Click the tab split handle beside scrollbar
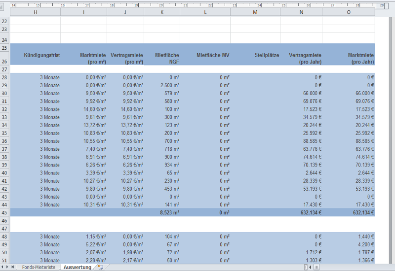395x271 pixels. tap(306, 267)
